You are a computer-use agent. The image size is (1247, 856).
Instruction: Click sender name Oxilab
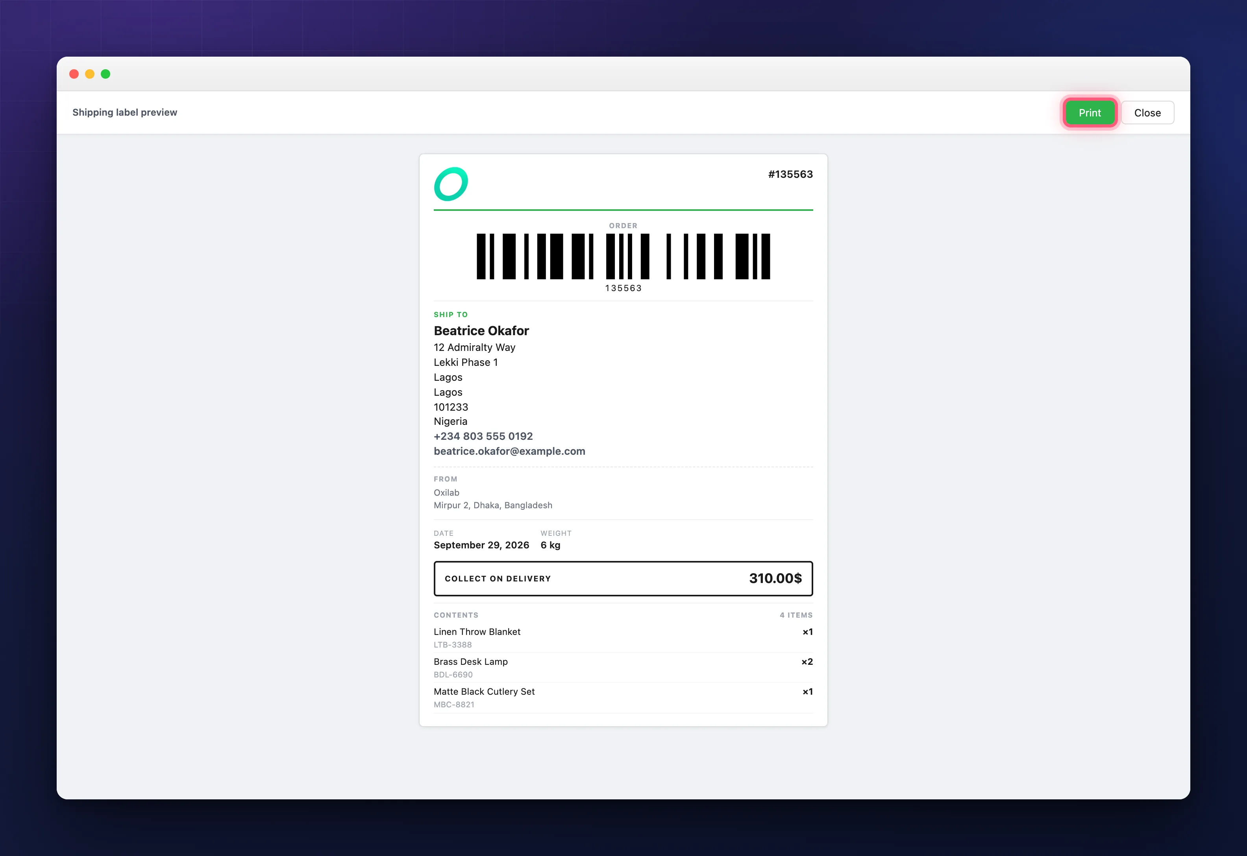click(x=446, y=493)
